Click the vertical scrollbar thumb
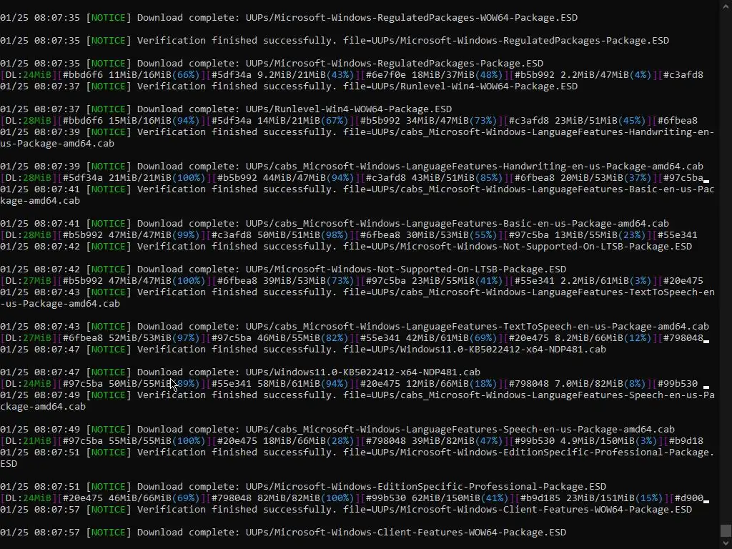This screenshot has width=732, height=549. [726, 531]
